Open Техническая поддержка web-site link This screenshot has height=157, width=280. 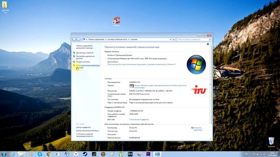(x=139, y=119)
